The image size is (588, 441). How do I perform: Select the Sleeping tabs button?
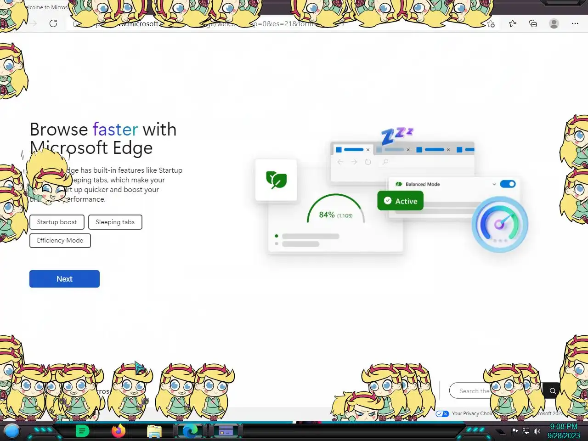tap(115, 222)
